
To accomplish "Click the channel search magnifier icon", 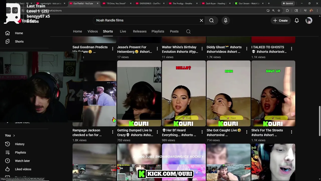I will pos(188,31).
